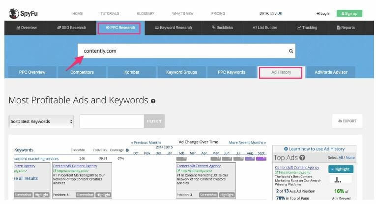Image resolution: width=376 pixels, height=204 pixels.
Task: Click the grey Feb timeline bar
Action: tap(181, 159)
